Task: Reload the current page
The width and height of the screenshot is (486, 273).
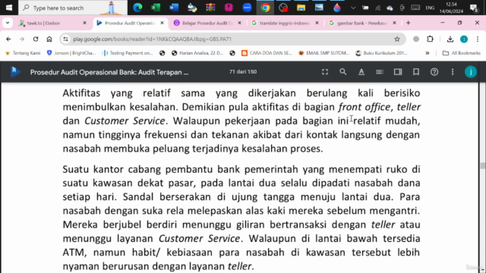Action: click(36, 39)
